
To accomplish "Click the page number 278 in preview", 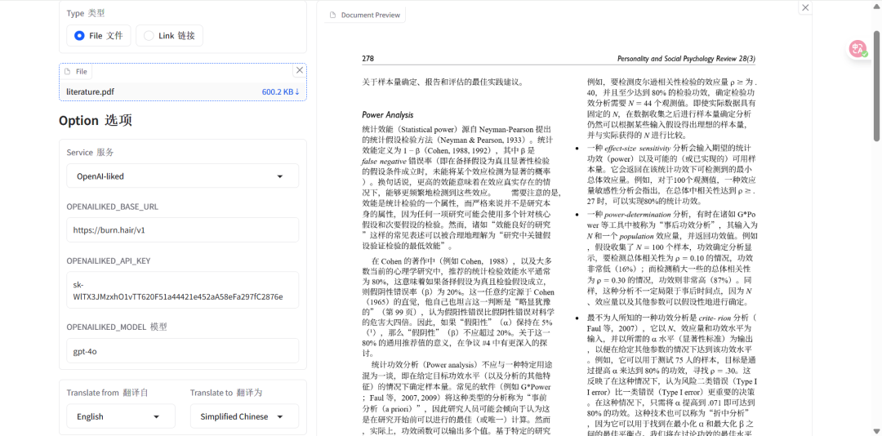I will pos(367,59).
